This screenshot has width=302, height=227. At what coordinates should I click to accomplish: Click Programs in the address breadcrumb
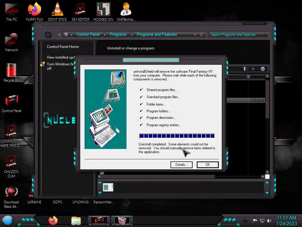coord(118,34)
